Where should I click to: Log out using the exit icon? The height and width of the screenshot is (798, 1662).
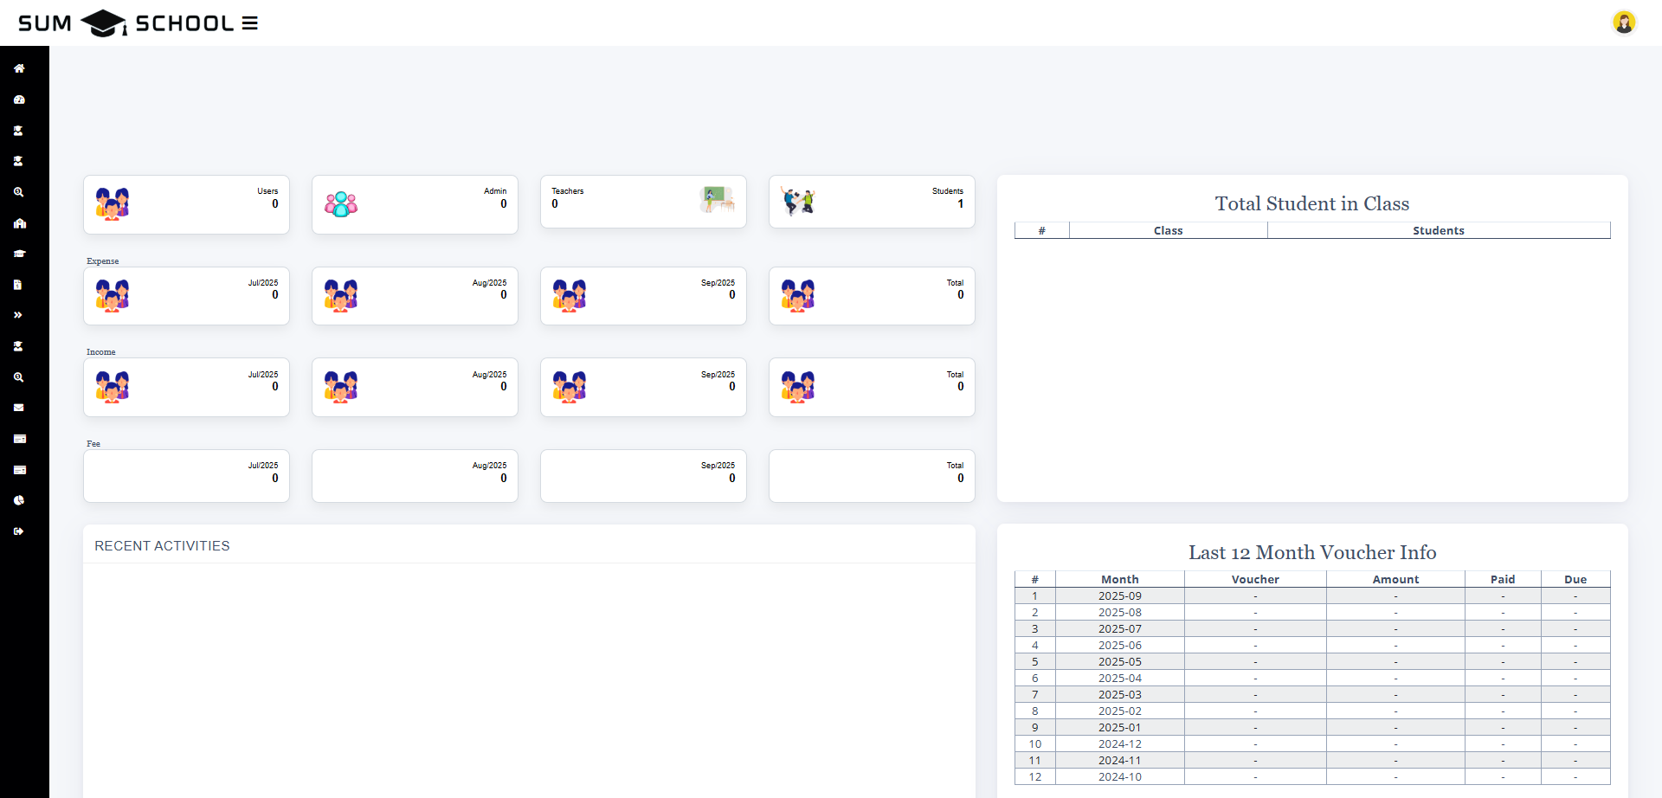pyautogui.click(x=19, y=531)
